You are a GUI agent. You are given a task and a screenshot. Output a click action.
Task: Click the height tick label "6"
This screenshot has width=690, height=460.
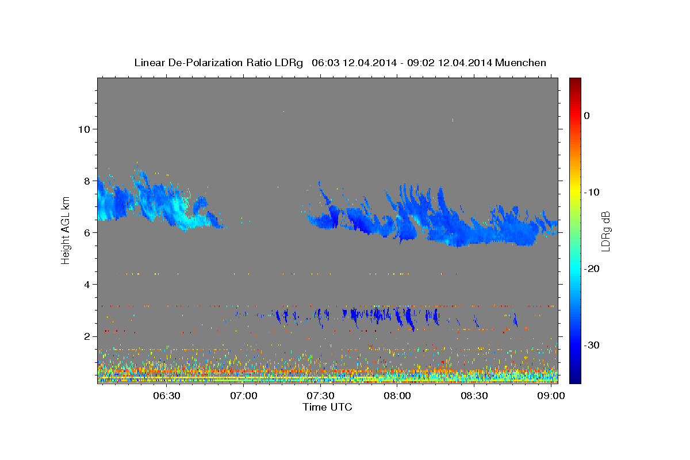pos(86,232)
